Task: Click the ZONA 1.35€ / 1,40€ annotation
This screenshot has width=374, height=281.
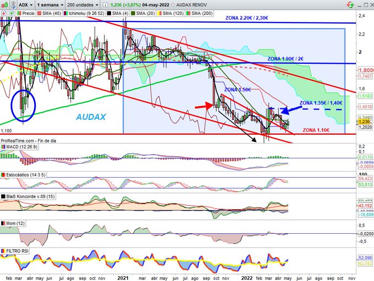Action: pyautogui.click(x=321, y=103)
